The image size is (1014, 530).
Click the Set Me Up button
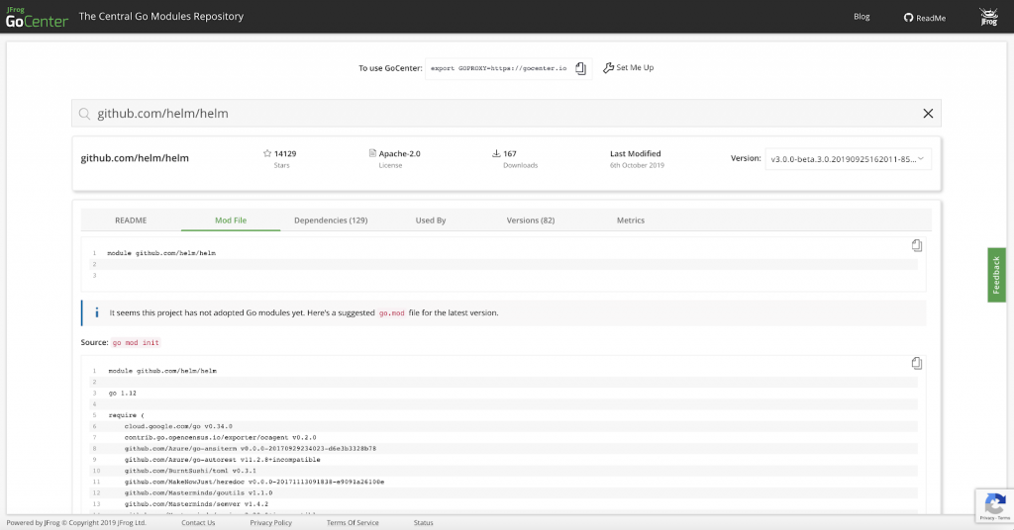(628, 68)
